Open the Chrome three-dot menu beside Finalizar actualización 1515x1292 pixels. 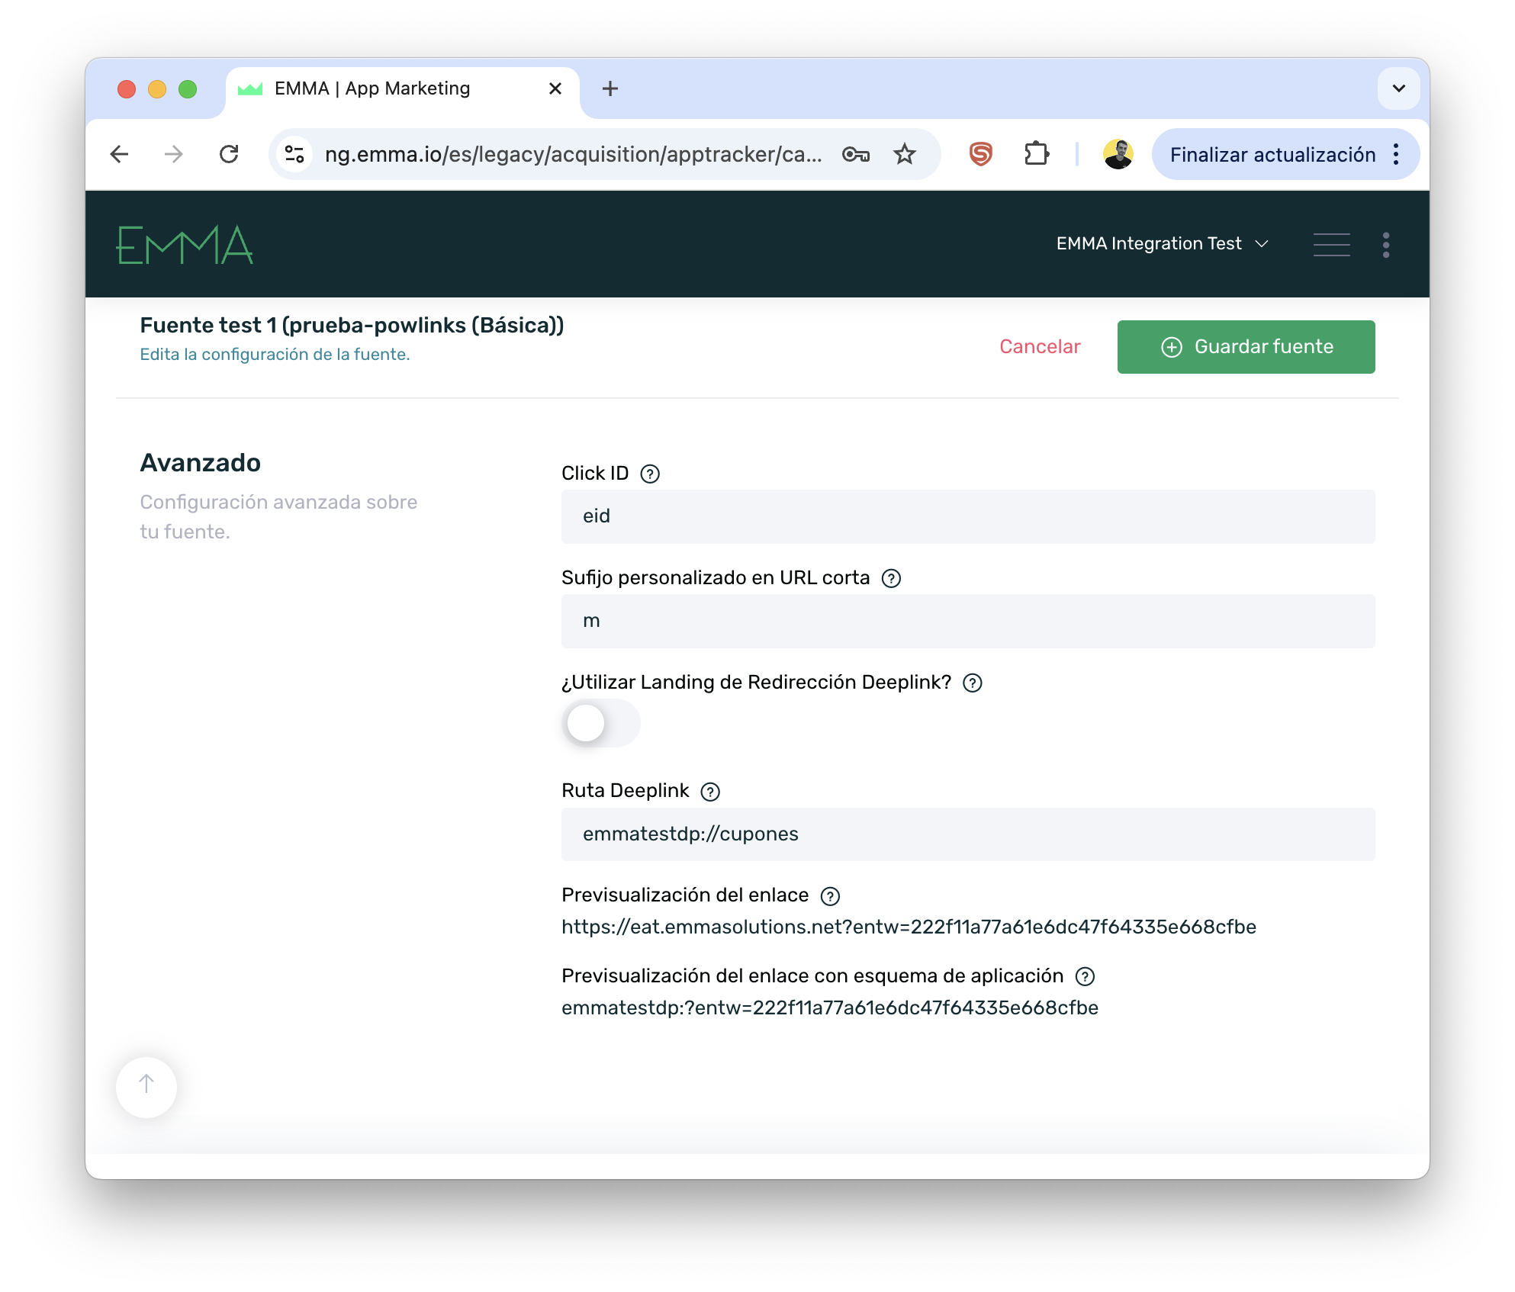(1396, 154)
